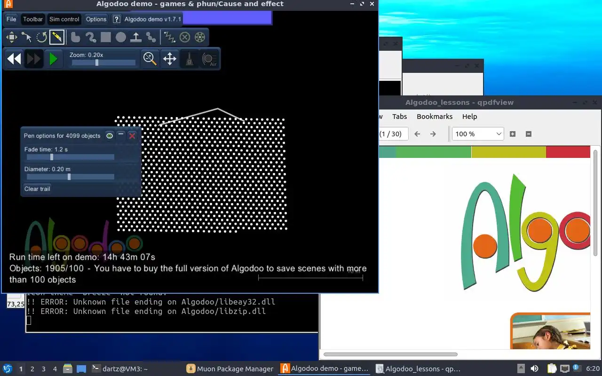
Task: Switch to workspace 4
Action: [x=55, y=369]
